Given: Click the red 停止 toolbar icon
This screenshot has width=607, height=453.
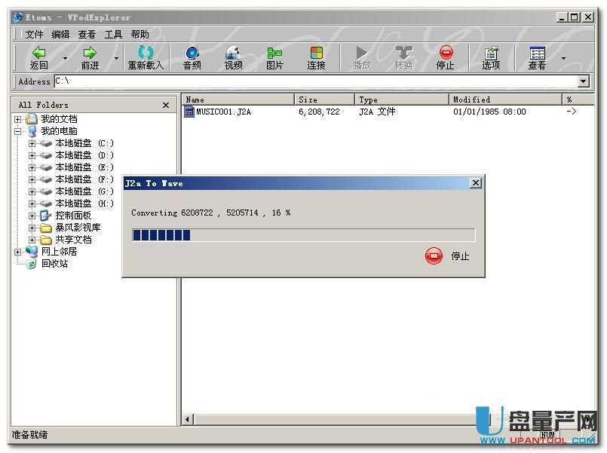Looking at the screenshot, I should pyautogui.click(x=446, y=54).
